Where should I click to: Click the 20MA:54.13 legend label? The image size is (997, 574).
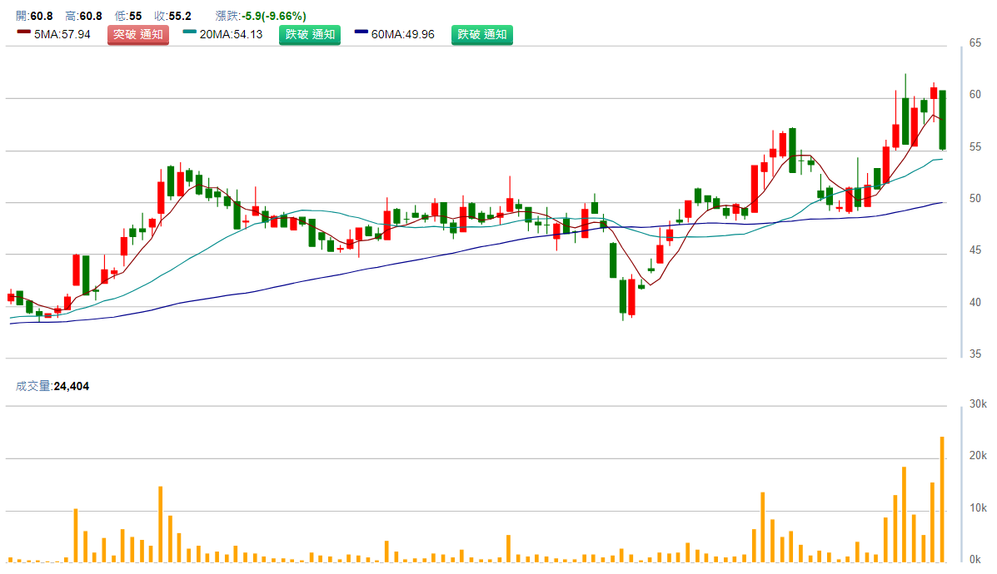point(231,34)
